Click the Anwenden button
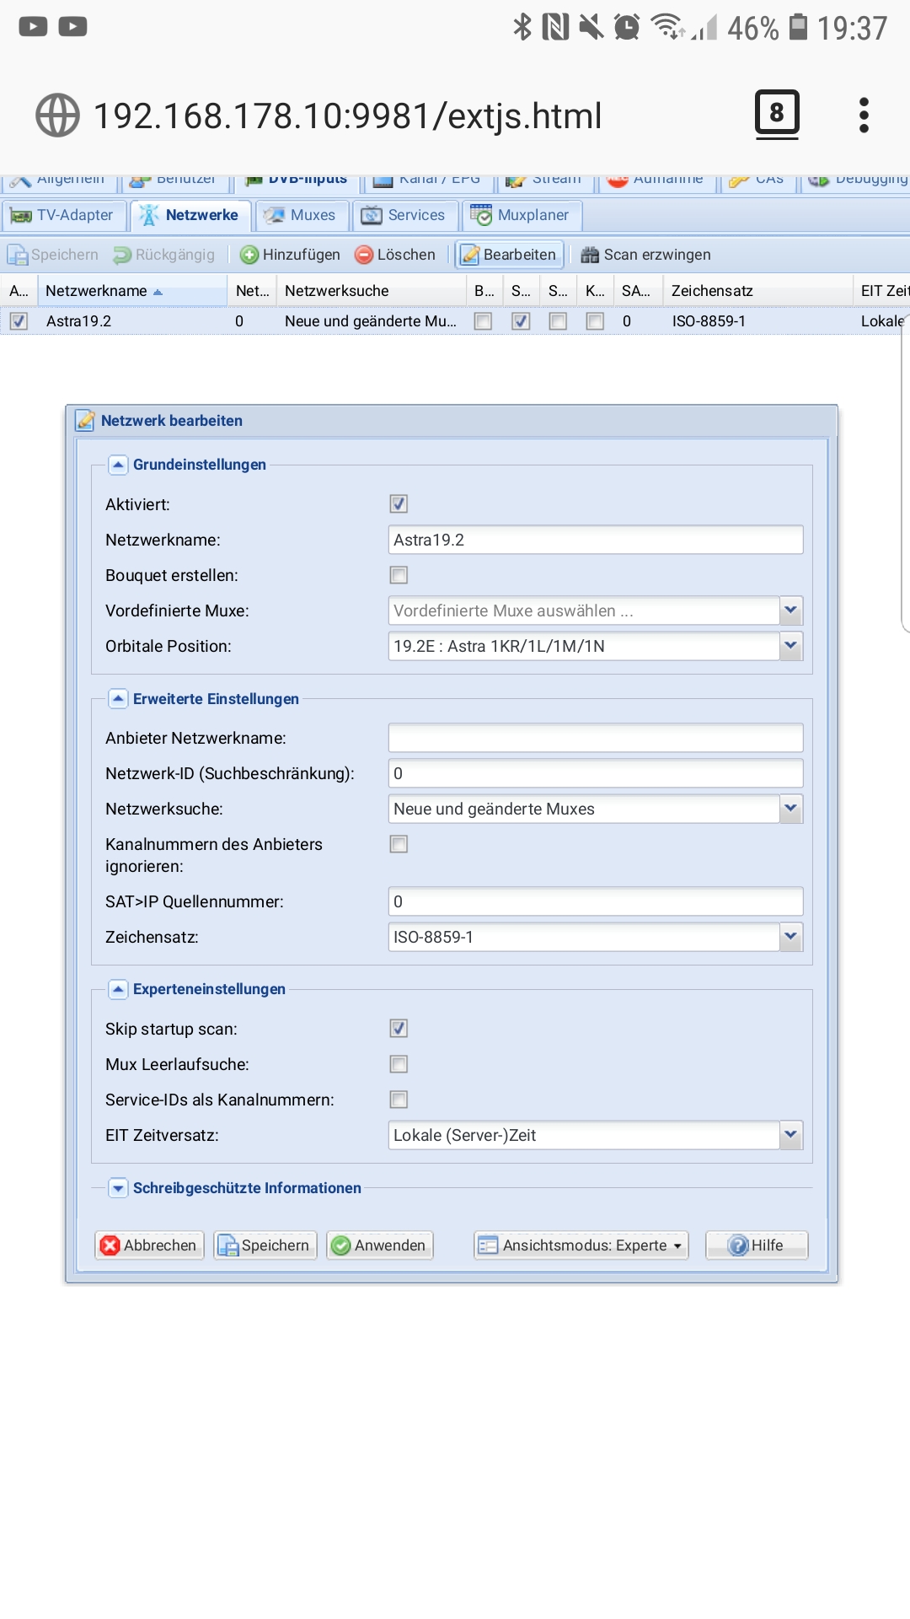 point(380,1245)
